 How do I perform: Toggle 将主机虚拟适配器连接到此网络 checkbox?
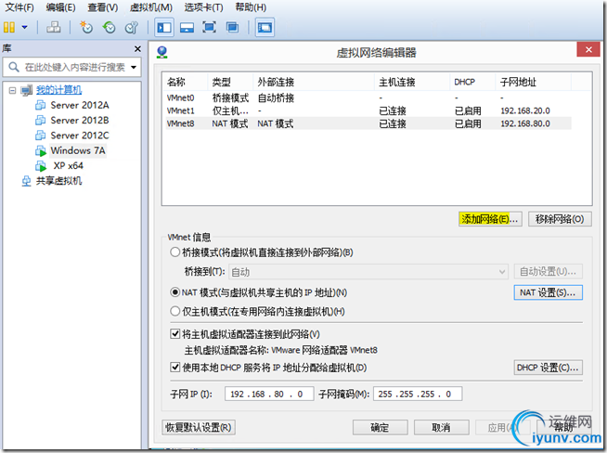tap(175, 334)
